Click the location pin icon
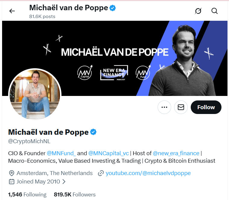Viewport: 229px width, 200px height. pyautogui.click(x=12, y=173)
